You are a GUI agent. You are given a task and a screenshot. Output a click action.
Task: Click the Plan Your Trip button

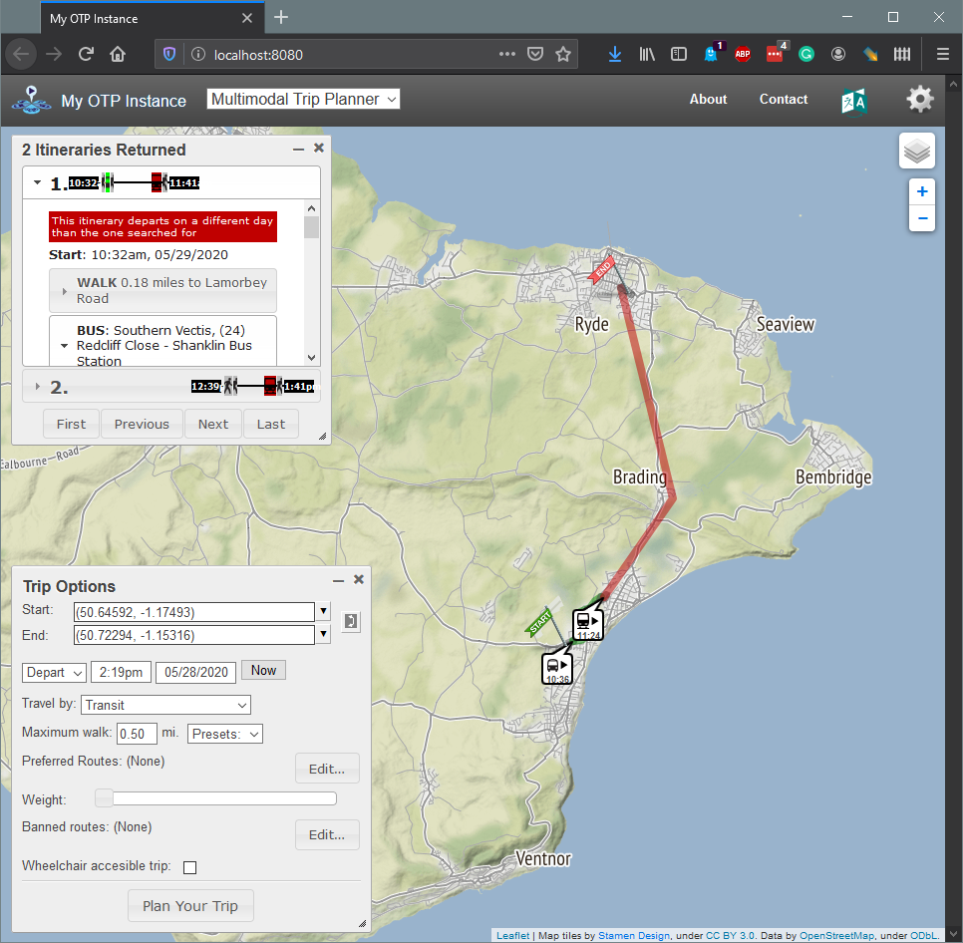190,906
